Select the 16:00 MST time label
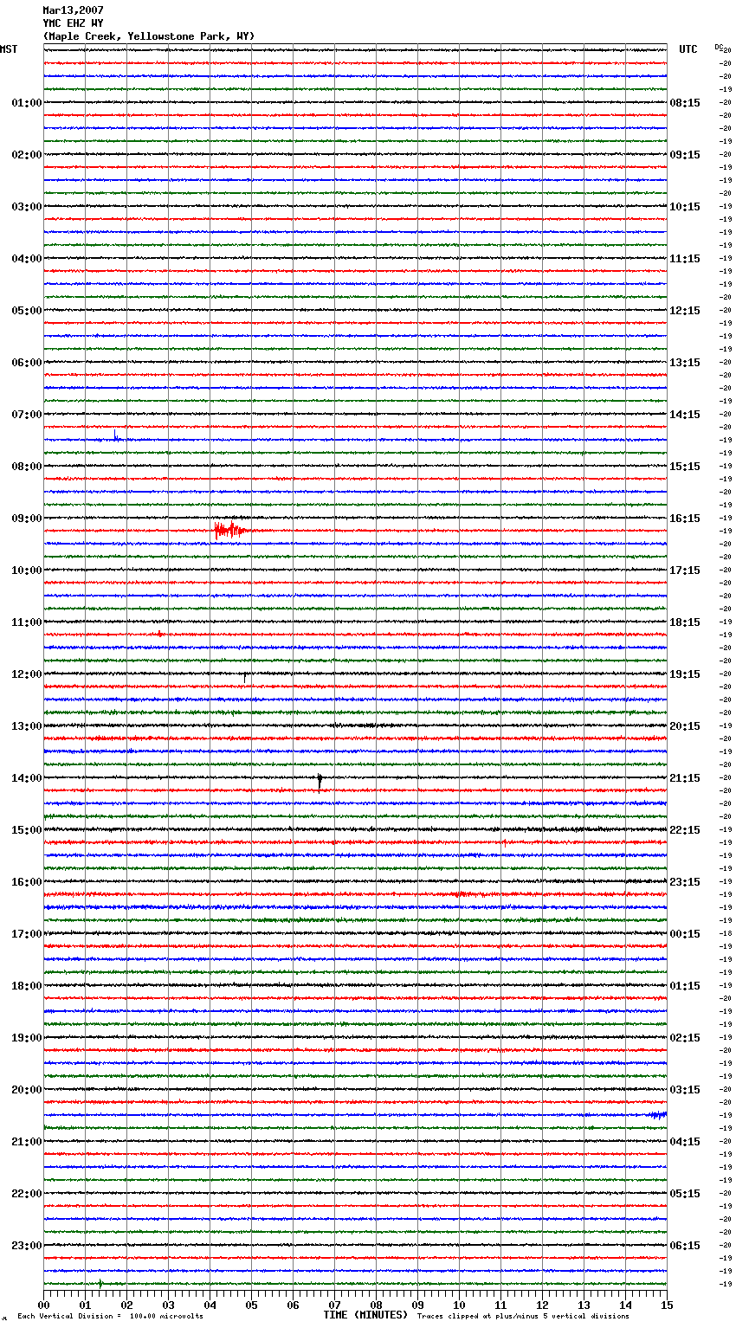736x1328 pixels. pyautogui.click(x=27, y=882)
